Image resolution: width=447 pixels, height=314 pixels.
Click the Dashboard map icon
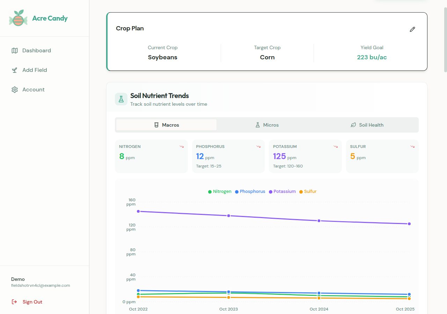pos(15,51)
